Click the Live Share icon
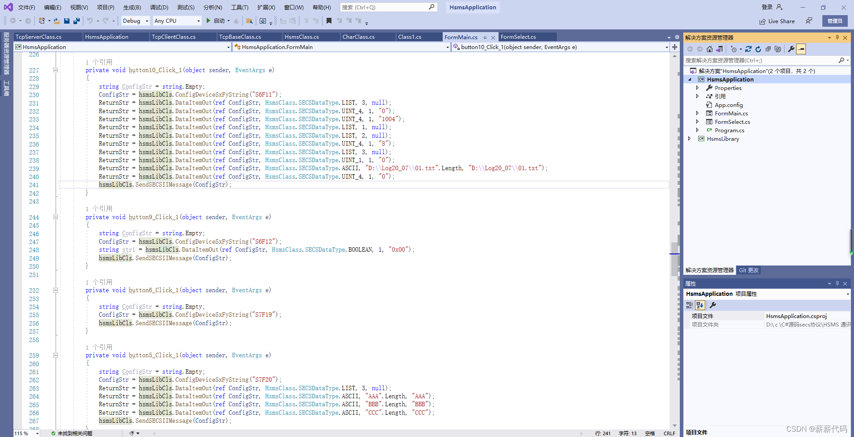854x437 pixels. (763, 21)
